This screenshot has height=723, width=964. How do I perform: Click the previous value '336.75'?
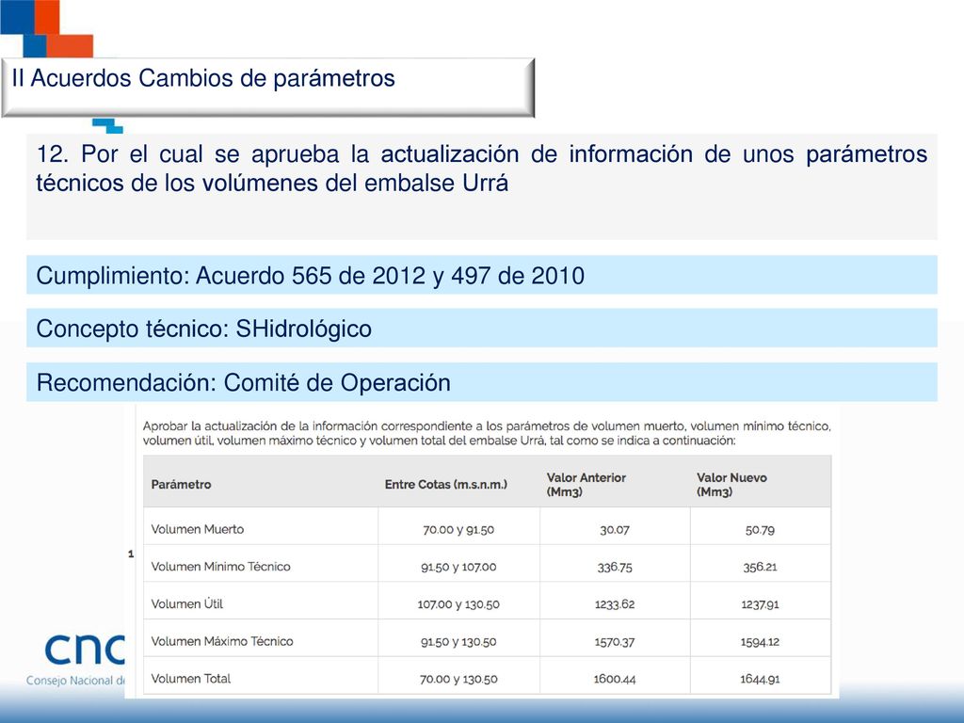tap(615, 567)
